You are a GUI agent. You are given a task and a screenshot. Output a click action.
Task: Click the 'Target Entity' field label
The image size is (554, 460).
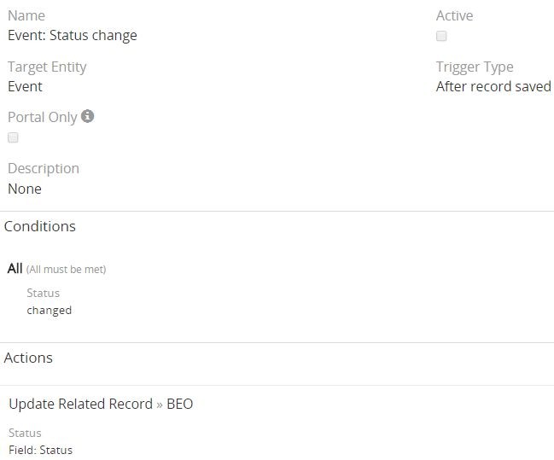[47, 67]
